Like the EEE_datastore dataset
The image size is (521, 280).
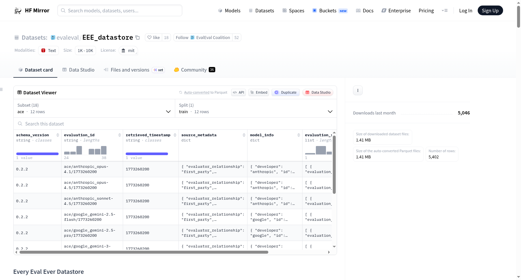(153, 37)
